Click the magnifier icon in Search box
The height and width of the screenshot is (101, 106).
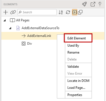(x=20, y=12)
